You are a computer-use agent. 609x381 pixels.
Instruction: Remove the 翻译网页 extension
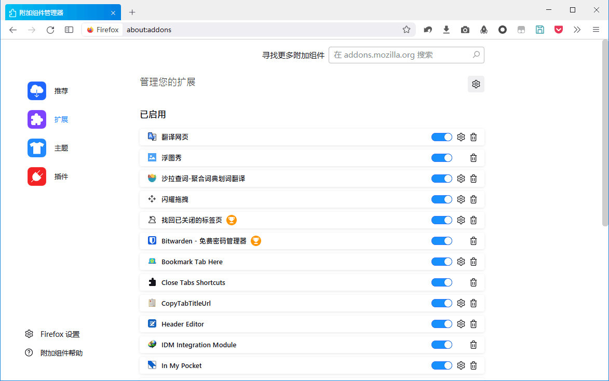473,137
